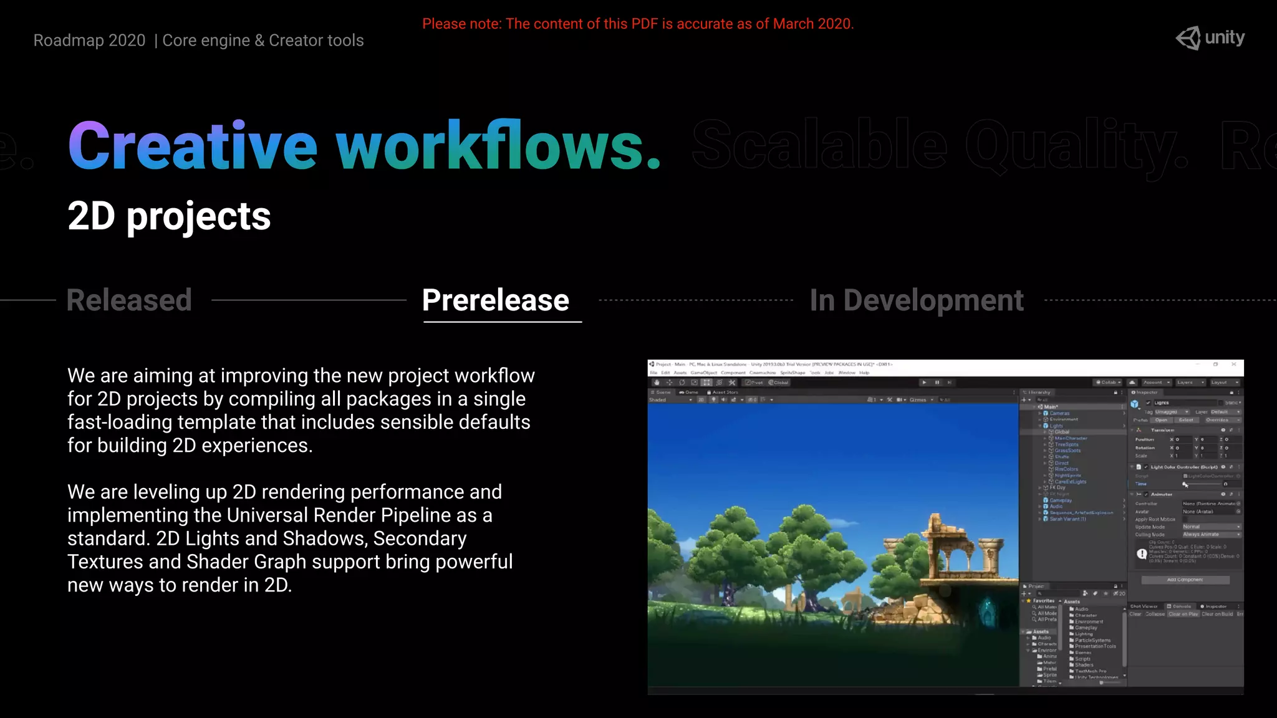Click the Project icon size slider
Viewport: 1277px width, 718px height.
(1111, 683)
